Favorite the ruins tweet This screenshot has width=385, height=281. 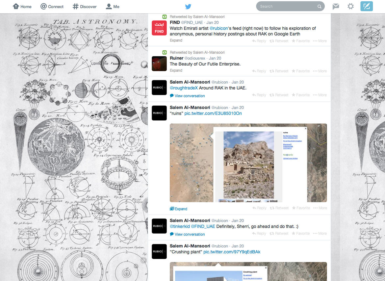[x=301, y=208]
